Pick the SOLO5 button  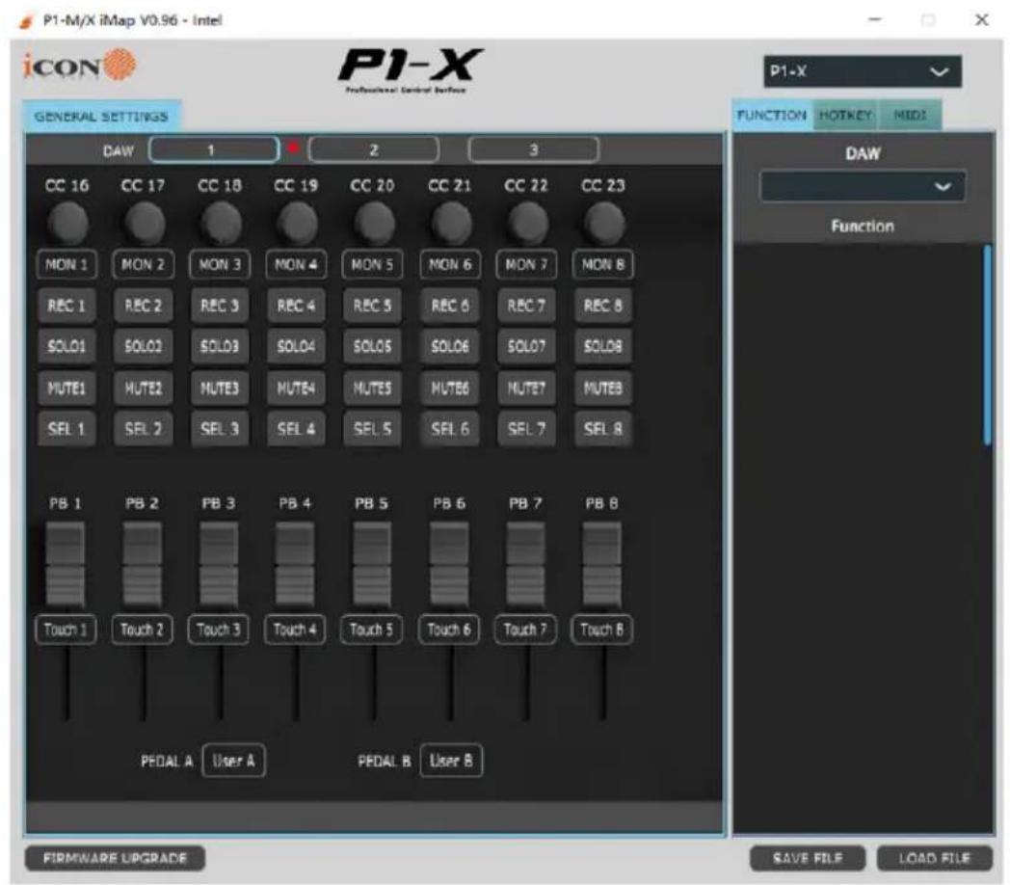372,346
